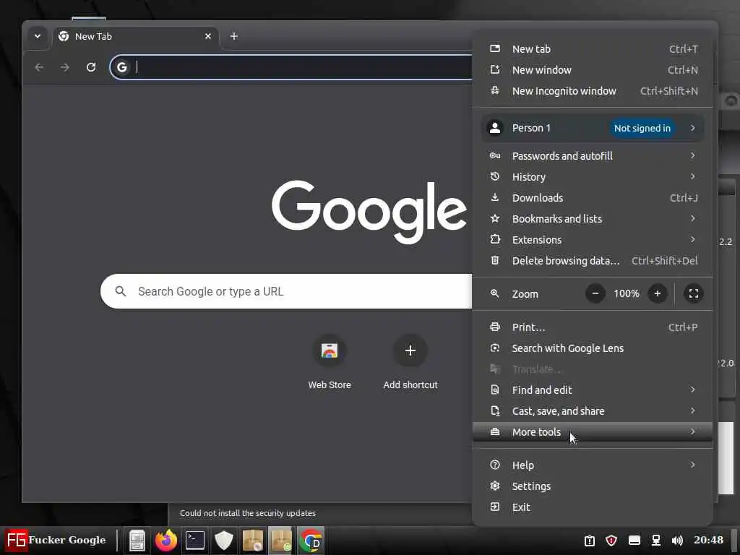Decrease zoom with the minus button
This screenshot has height=555, width=740.
point(595,293)
